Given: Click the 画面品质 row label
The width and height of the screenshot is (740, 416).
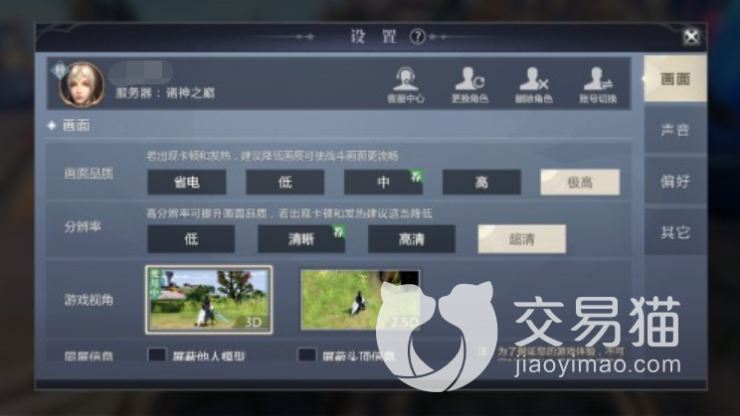Looking at the screenshot, I should click(89, 174).
